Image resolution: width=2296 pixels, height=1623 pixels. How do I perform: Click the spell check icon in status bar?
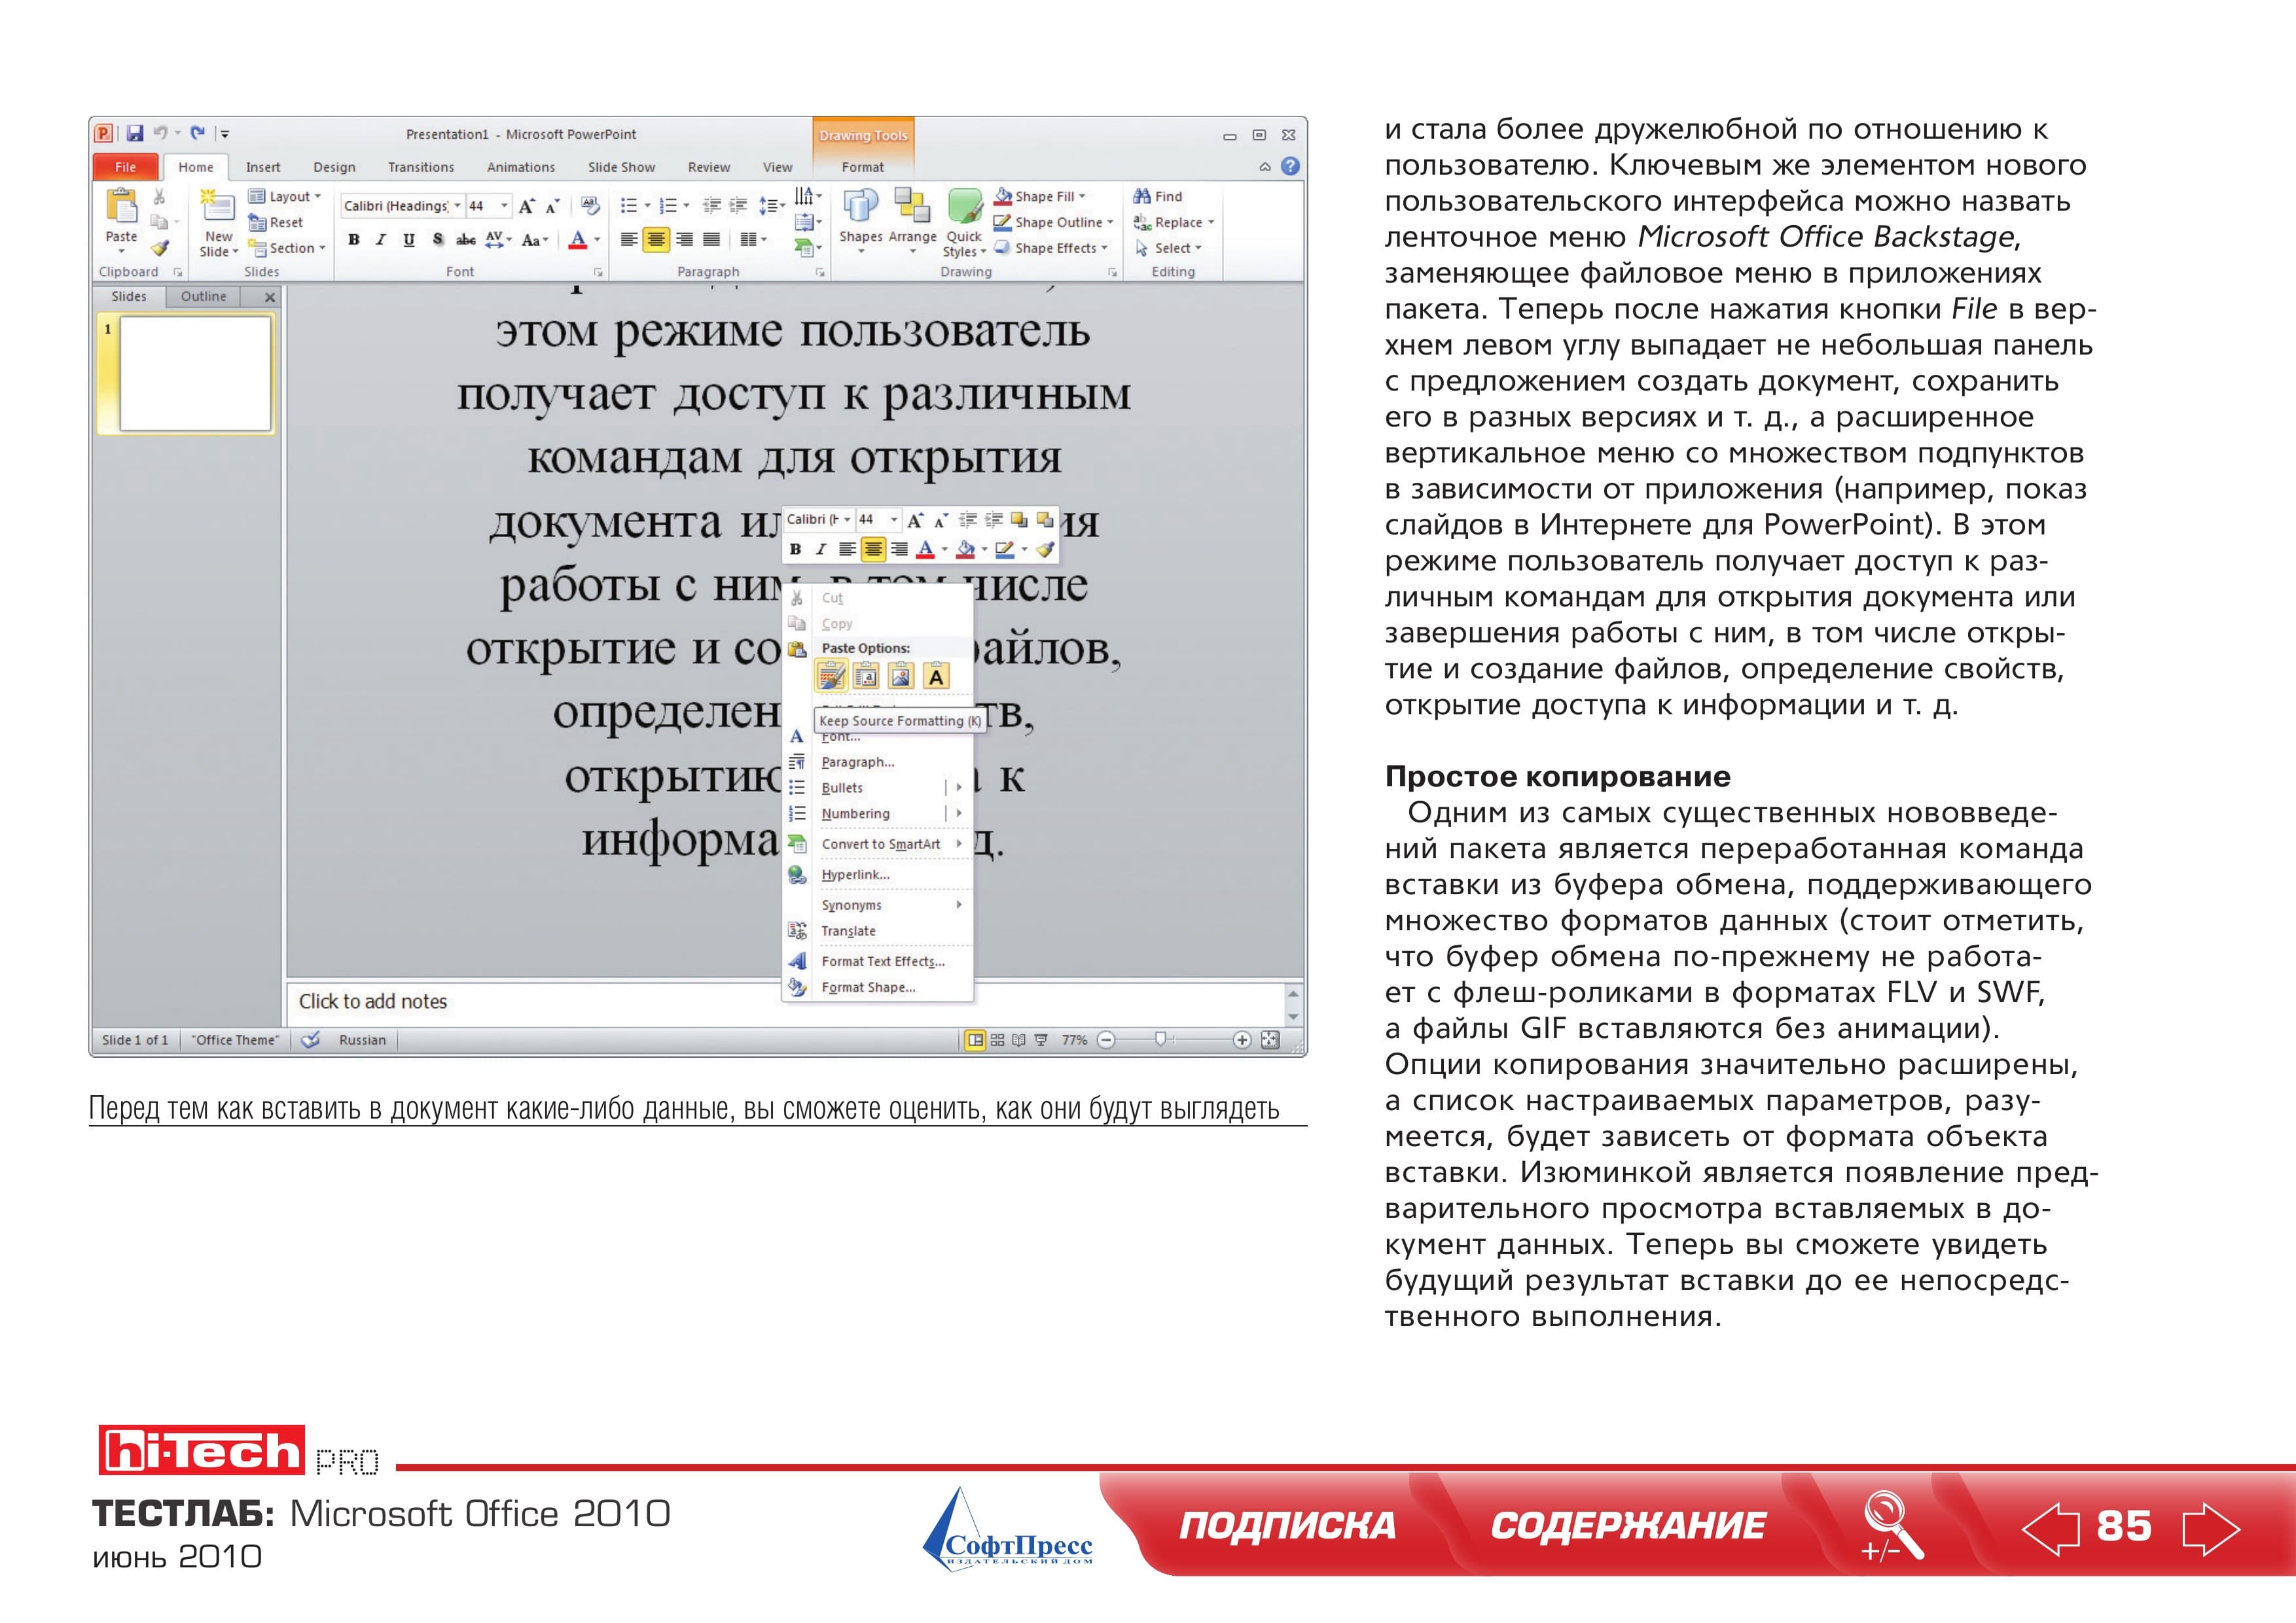click(311, 1039)
